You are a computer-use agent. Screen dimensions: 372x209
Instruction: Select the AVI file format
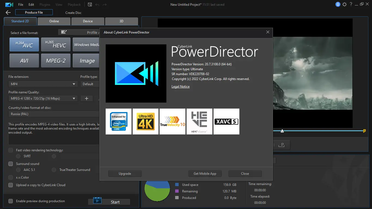click(x=24, y=60)
